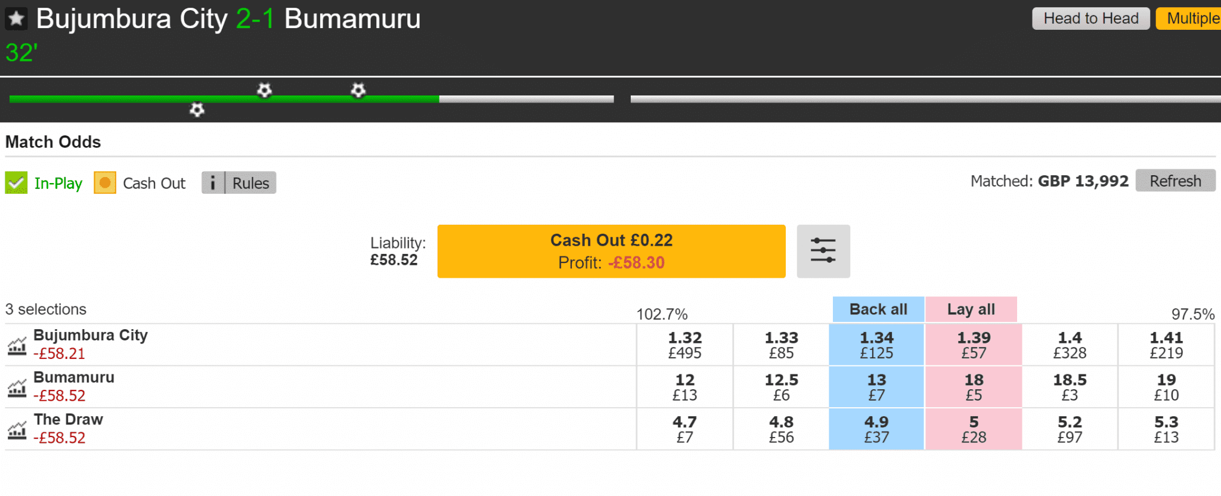This screenshot has height=496, width=1221.
Task: Click the green match progress bar
Action: [x=224, y=99]
